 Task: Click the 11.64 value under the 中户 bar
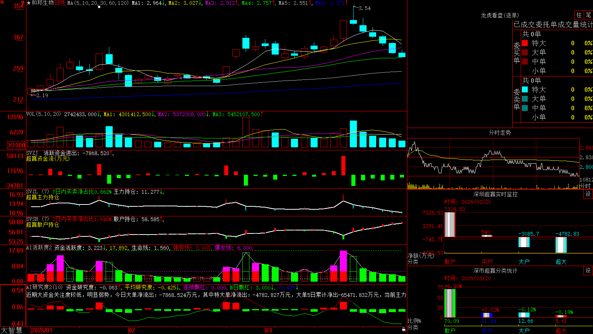(x=489, y=321)
